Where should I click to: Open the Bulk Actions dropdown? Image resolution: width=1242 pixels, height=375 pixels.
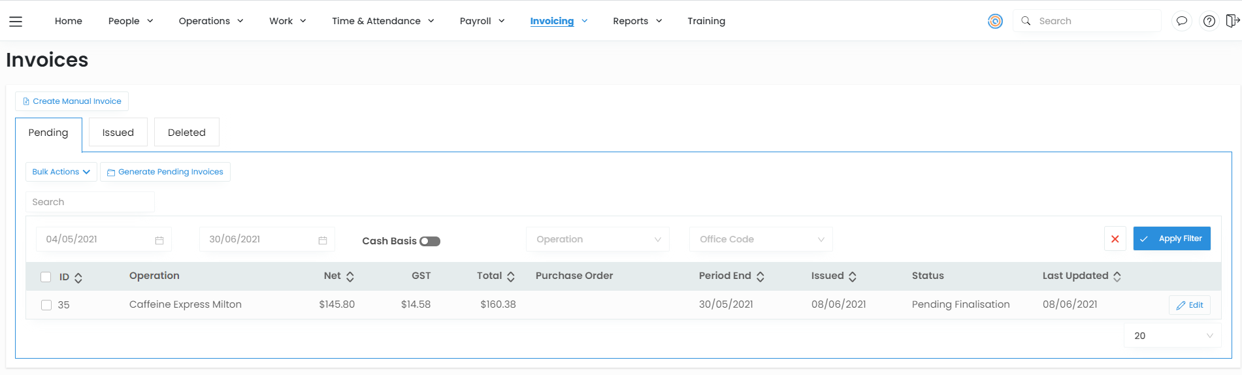pyautogui.click(x=61, y=172)
